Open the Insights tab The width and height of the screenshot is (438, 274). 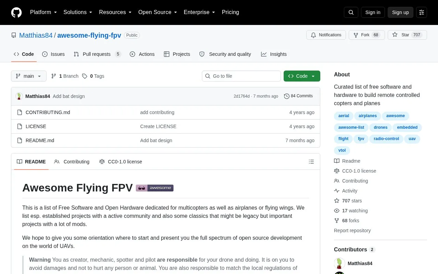(274, 54)
